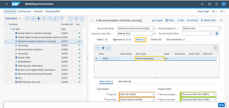The width and height of the screenshot is (229, 108).
Task: Run the Recommendation function
Action: 181,20
